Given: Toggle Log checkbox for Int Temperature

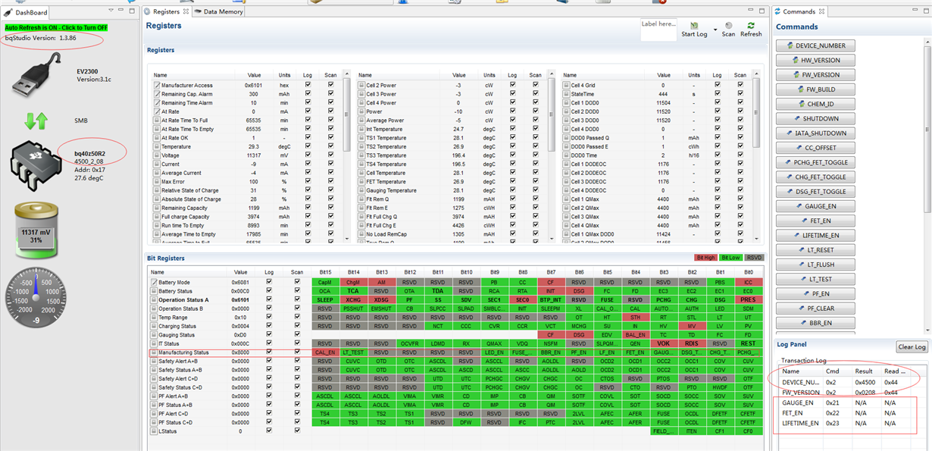Looking at the screenshot, I should coord(513,129).
